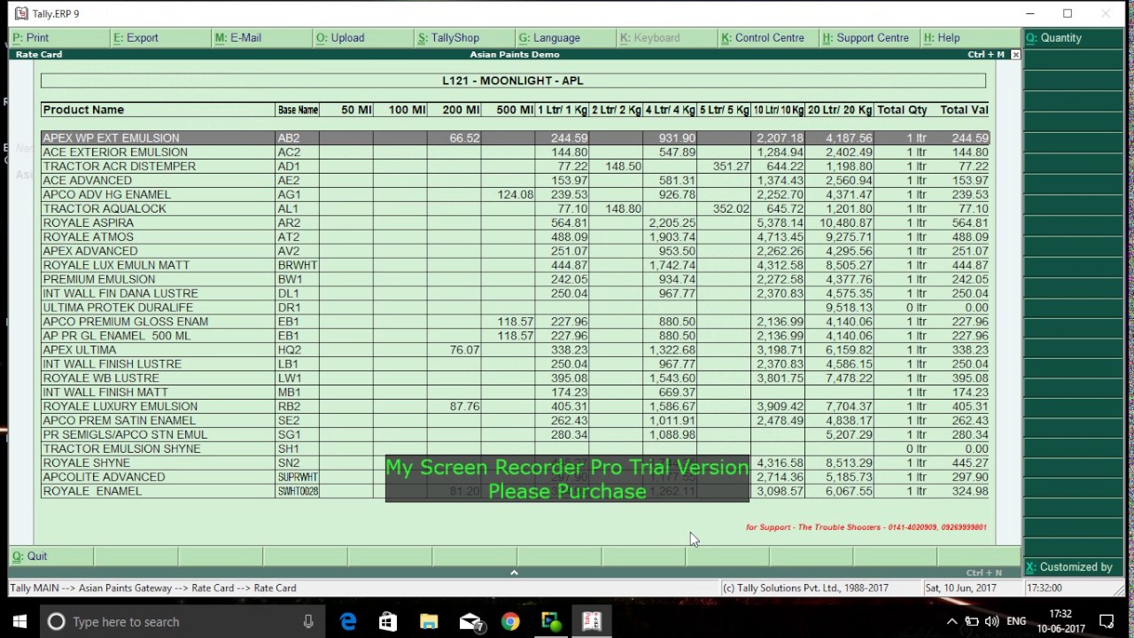Open the Print option in top bar
The height and width of the screenshot is (638, 1134).
pyautogui.click(x=31, y=38)
